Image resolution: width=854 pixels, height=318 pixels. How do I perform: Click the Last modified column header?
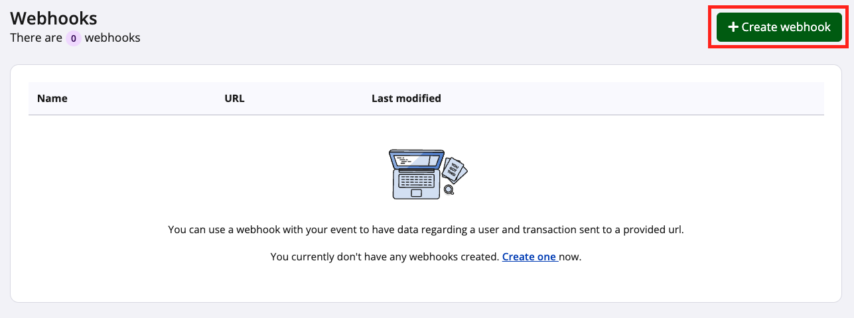click(x=406, y=98)
